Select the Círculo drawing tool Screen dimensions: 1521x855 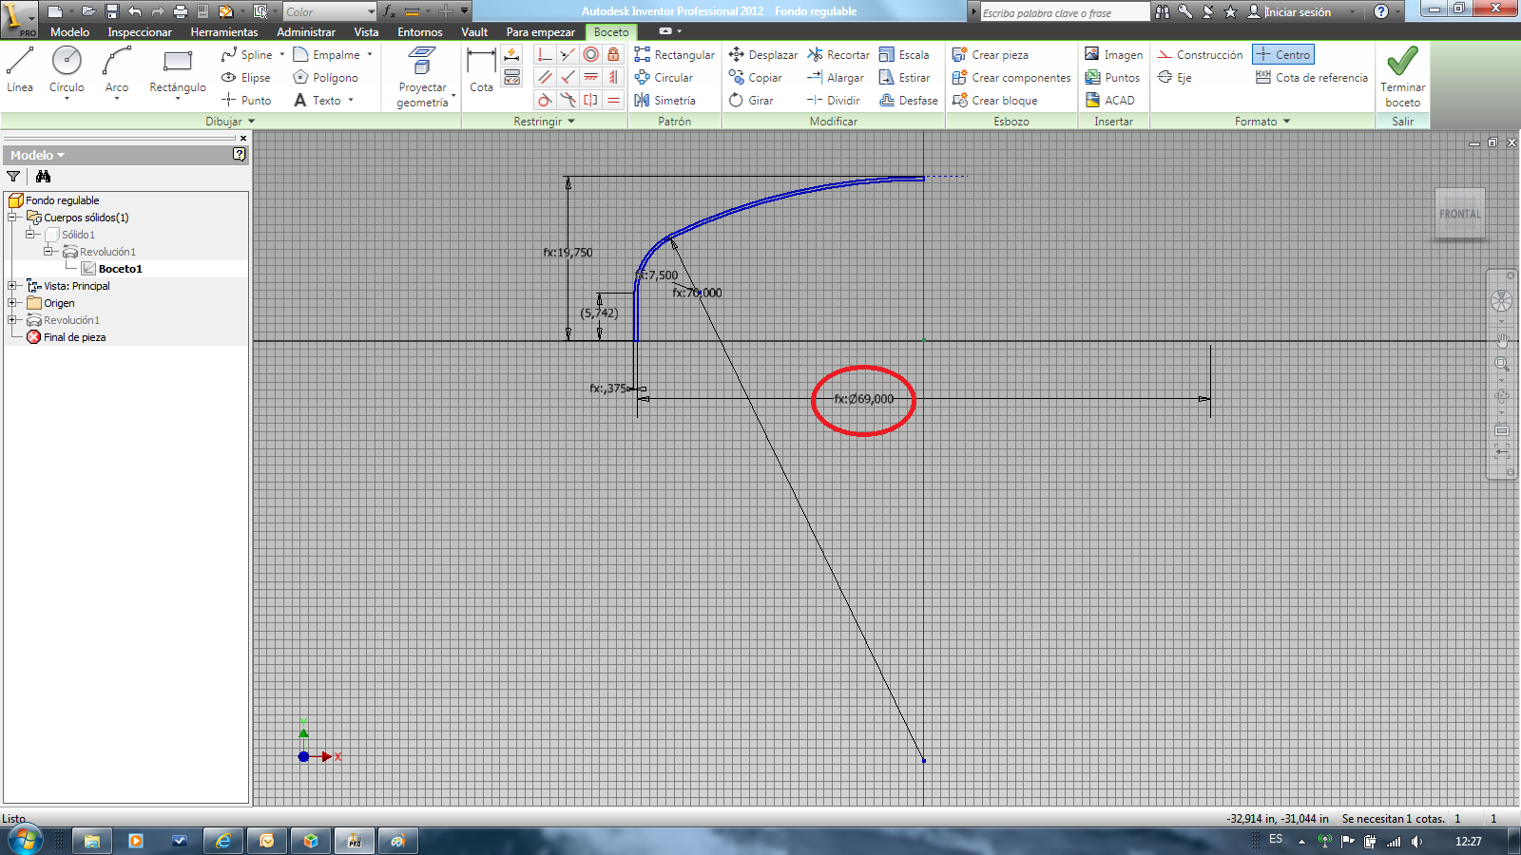click(67, 70)
